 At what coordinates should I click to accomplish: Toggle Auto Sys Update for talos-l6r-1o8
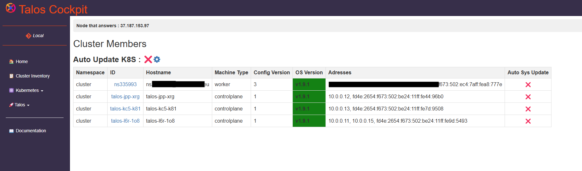528,121
